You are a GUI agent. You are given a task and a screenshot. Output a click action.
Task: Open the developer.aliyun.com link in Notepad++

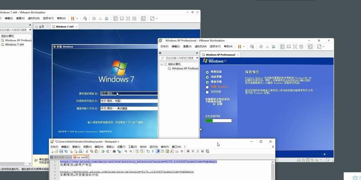pos(127,172)
